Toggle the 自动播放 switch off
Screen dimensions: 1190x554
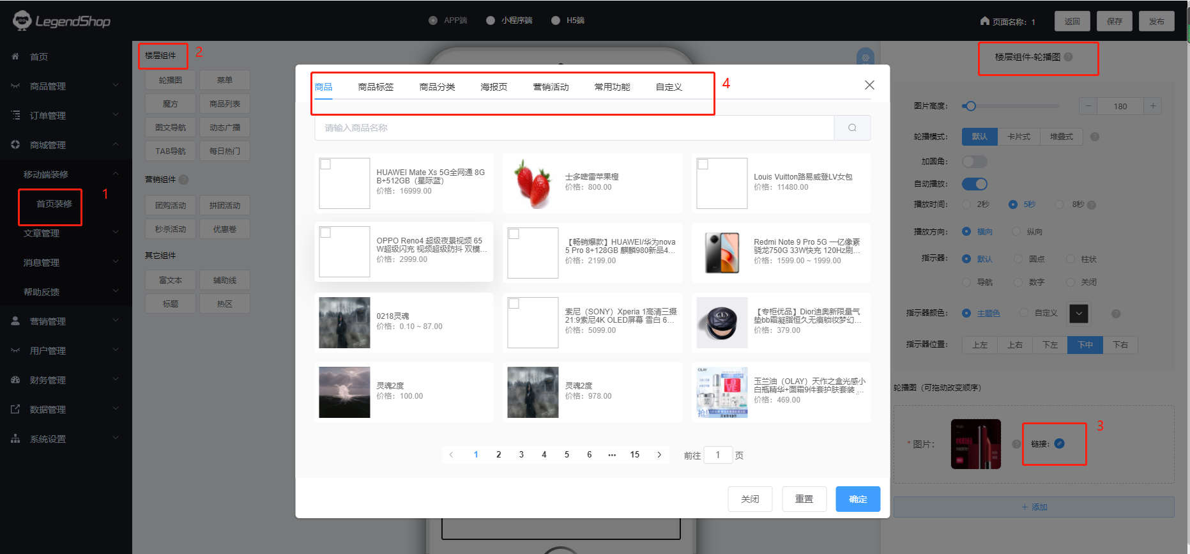[975, 184]
